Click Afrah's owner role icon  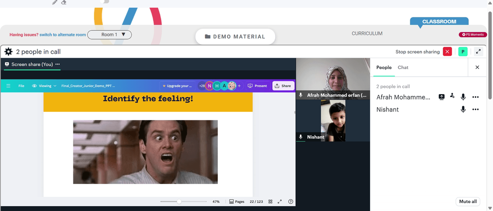coord(452,96)
